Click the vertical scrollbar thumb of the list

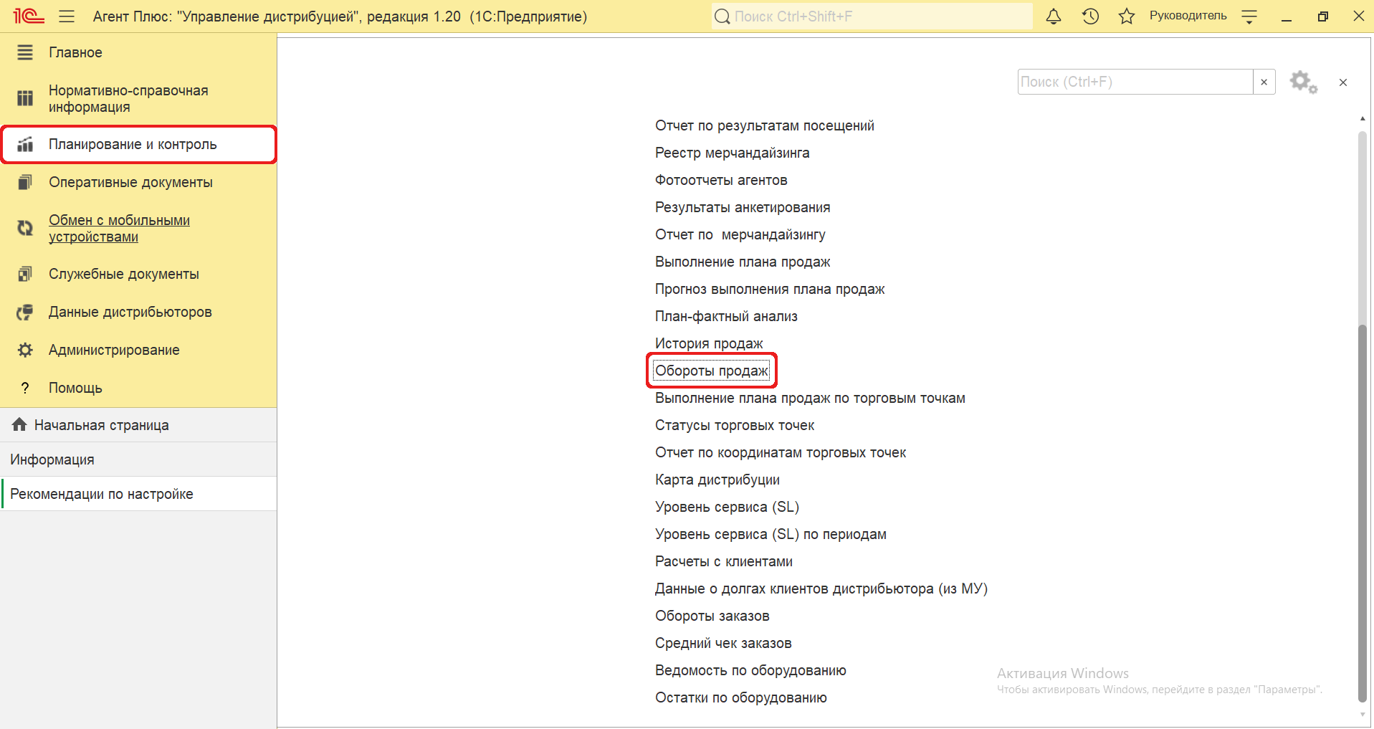coord(1363,513)
